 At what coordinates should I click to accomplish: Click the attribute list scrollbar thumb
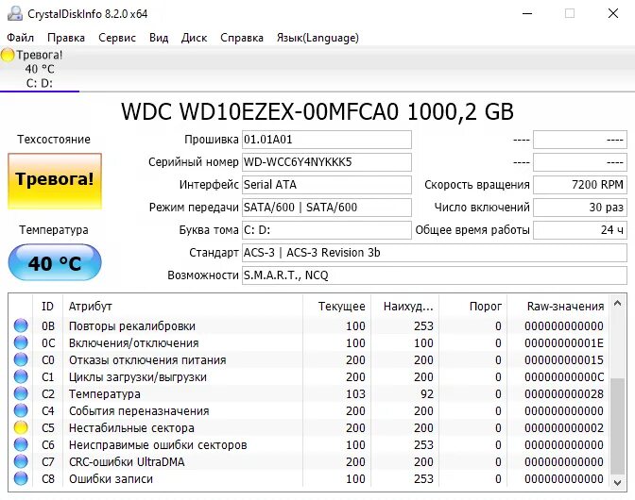click(x=618, y=425)
